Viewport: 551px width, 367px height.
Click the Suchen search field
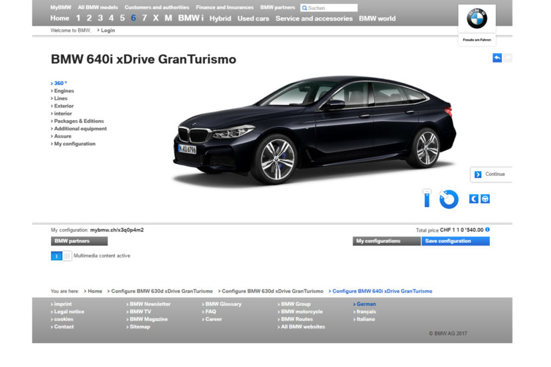pos(329,8)
